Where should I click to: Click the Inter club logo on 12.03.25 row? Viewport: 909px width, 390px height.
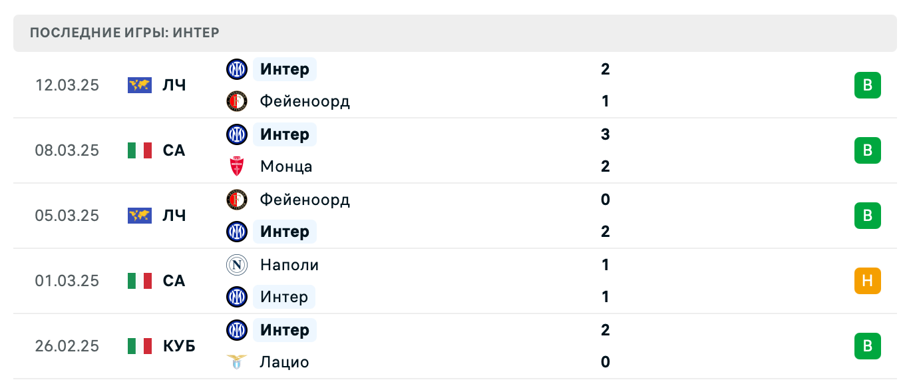pyautogui.click(x=237, y=69)
